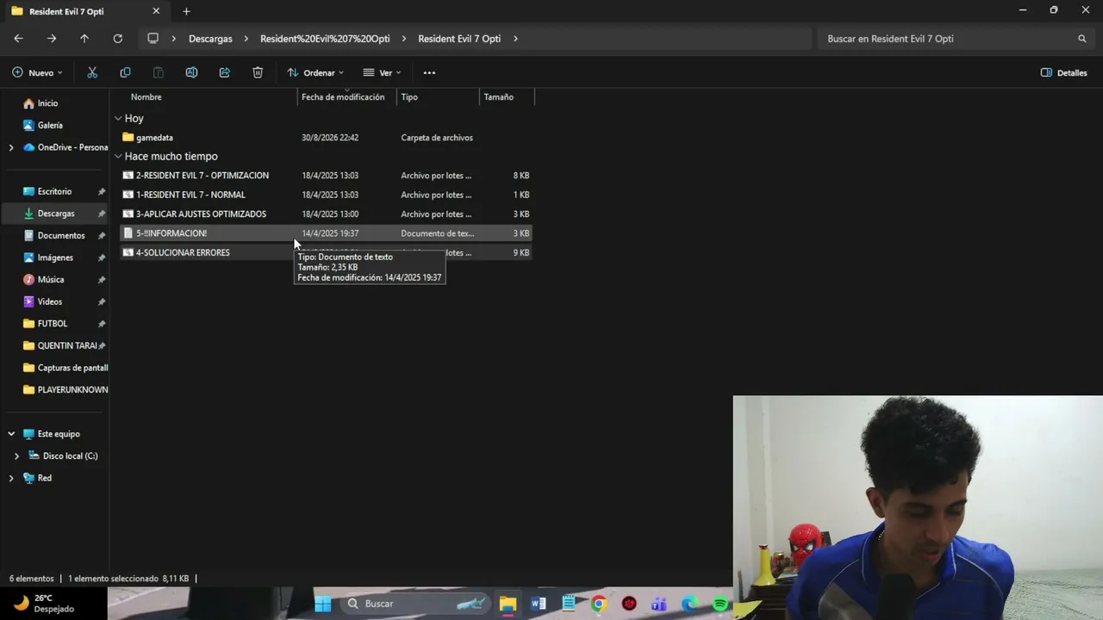The image size is (1103, 620).
Task: Go to Resident%20Evil%207%20Opti breadcrumb
Action: pyautogui.click(x=325, y=39)
